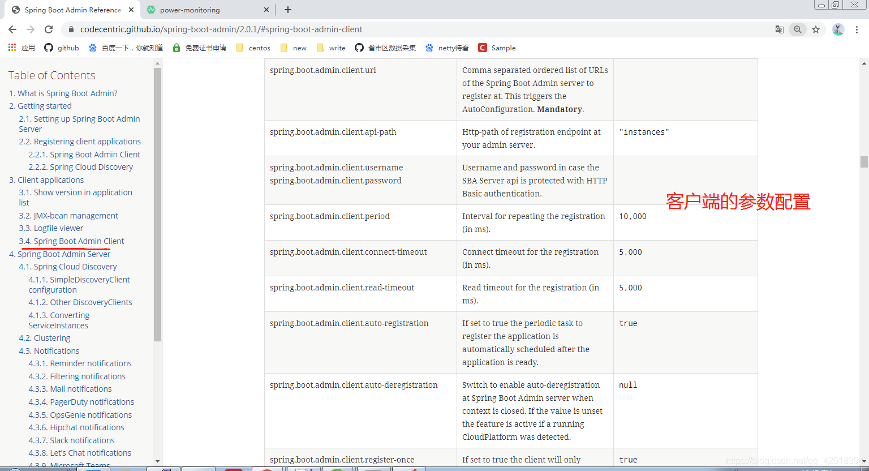The image size is (869, 471).
Task: Open '4.3.3. Mail notifications' link
Action: coord(70,389)
